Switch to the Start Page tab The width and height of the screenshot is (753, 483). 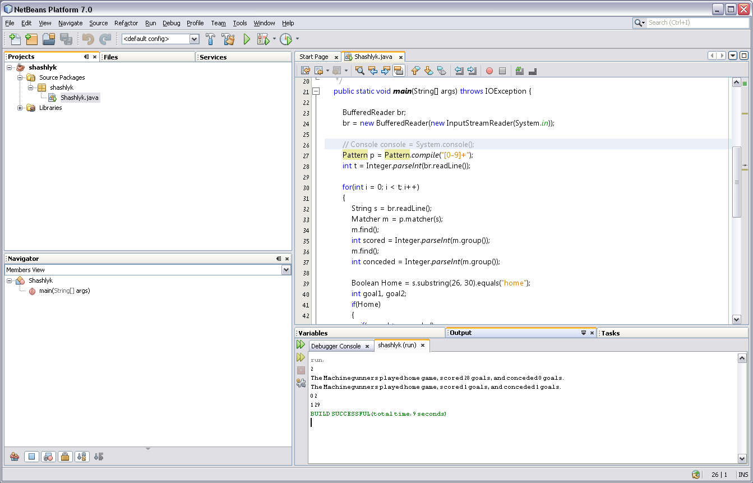pos(313,57)
